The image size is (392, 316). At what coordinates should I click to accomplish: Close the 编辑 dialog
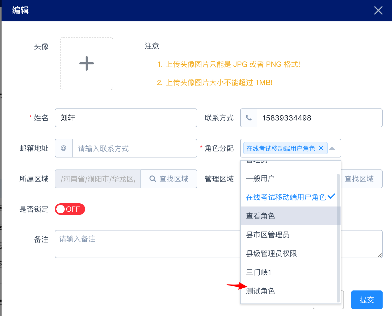[378, 10]
